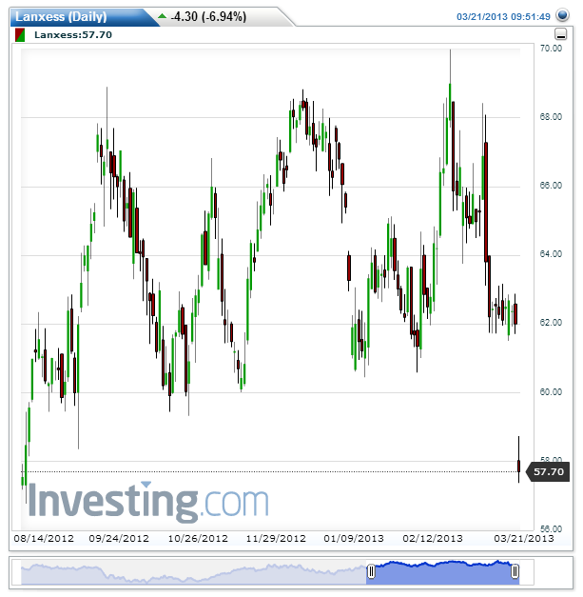Collapse the chart using the minus button
This screenshot has width=583, height=597.
click(x=561, y=34)
